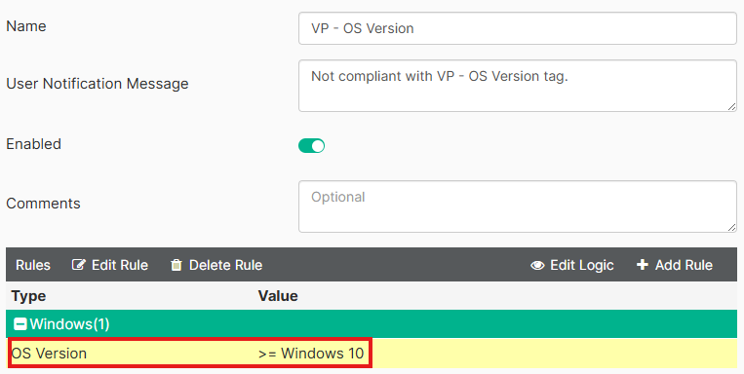
Task: Click the pencil icon beside Edit Rule
Action: pyautogui.click(x=78, y=265)
